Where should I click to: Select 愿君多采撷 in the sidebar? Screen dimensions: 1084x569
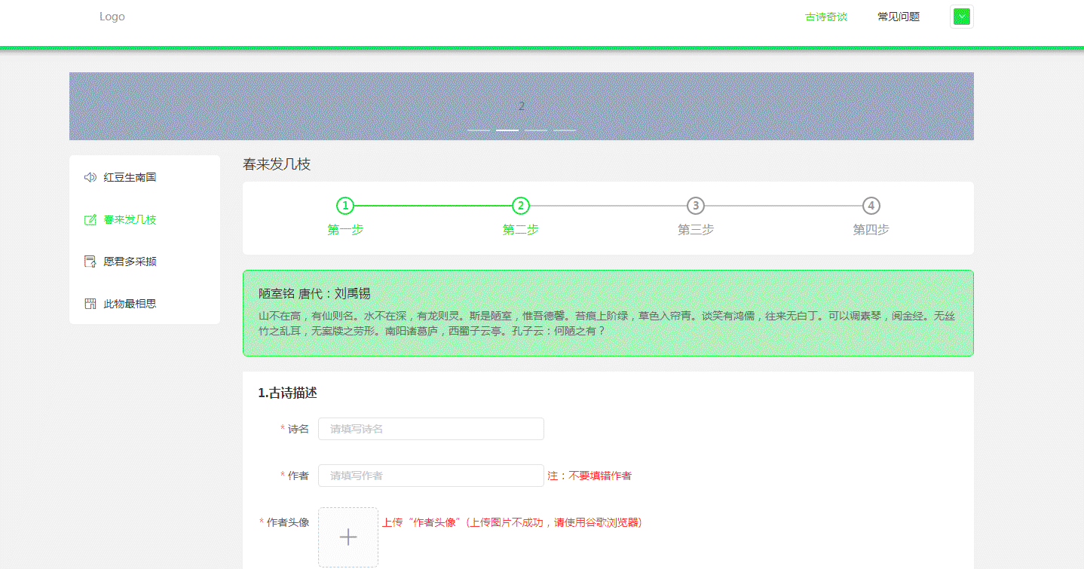145,262
